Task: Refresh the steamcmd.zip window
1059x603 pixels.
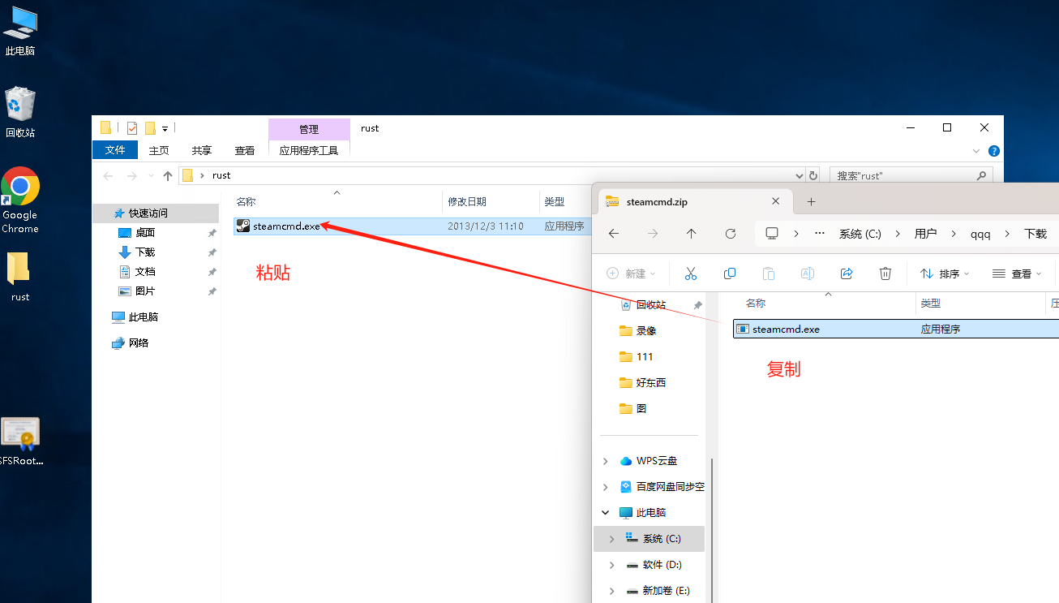Action: tap(731, 234)
